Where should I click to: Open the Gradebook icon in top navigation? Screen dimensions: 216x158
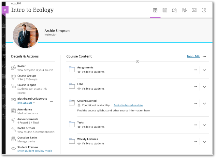pyautogui.click(x=184, y=10)
